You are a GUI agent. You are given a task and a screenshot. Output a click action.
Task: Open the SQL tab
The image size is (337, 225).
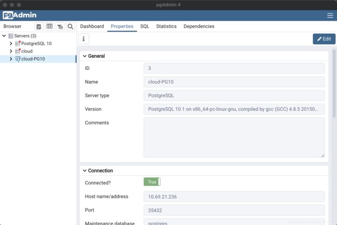point(145,26)
